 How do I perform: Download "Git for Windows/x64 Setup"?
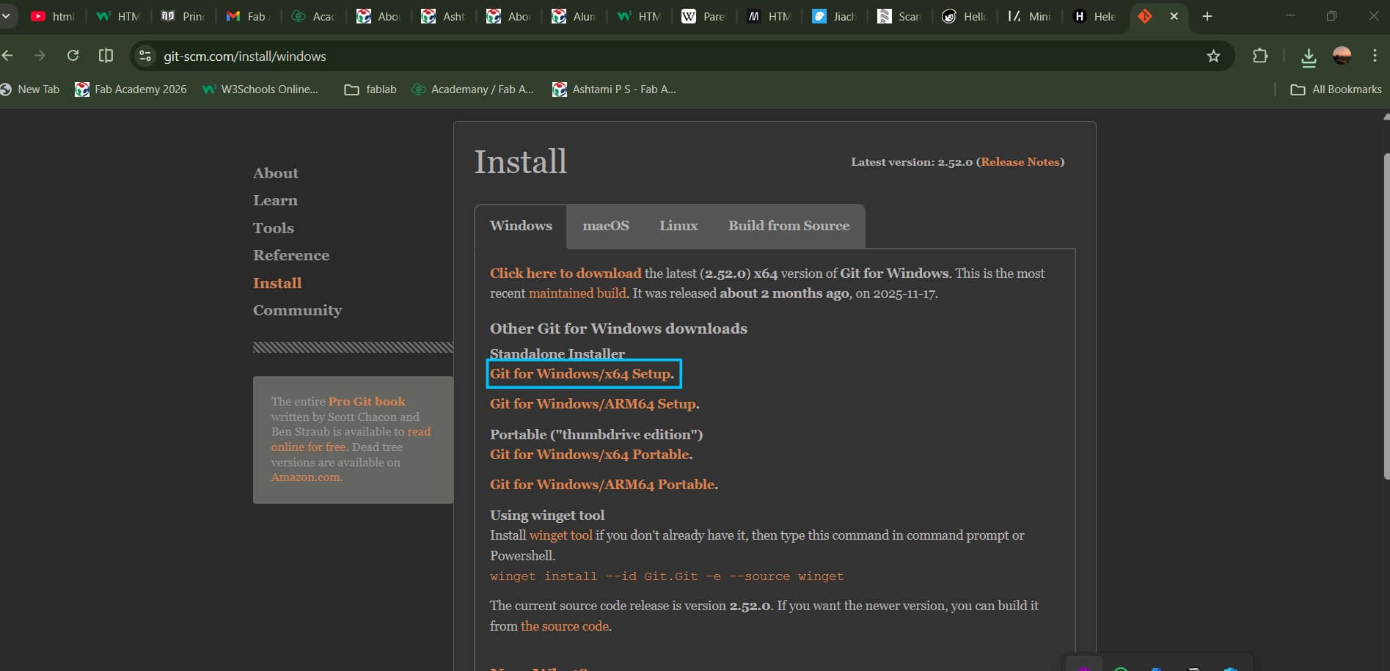pyautogui.click(x=581, y=374)
